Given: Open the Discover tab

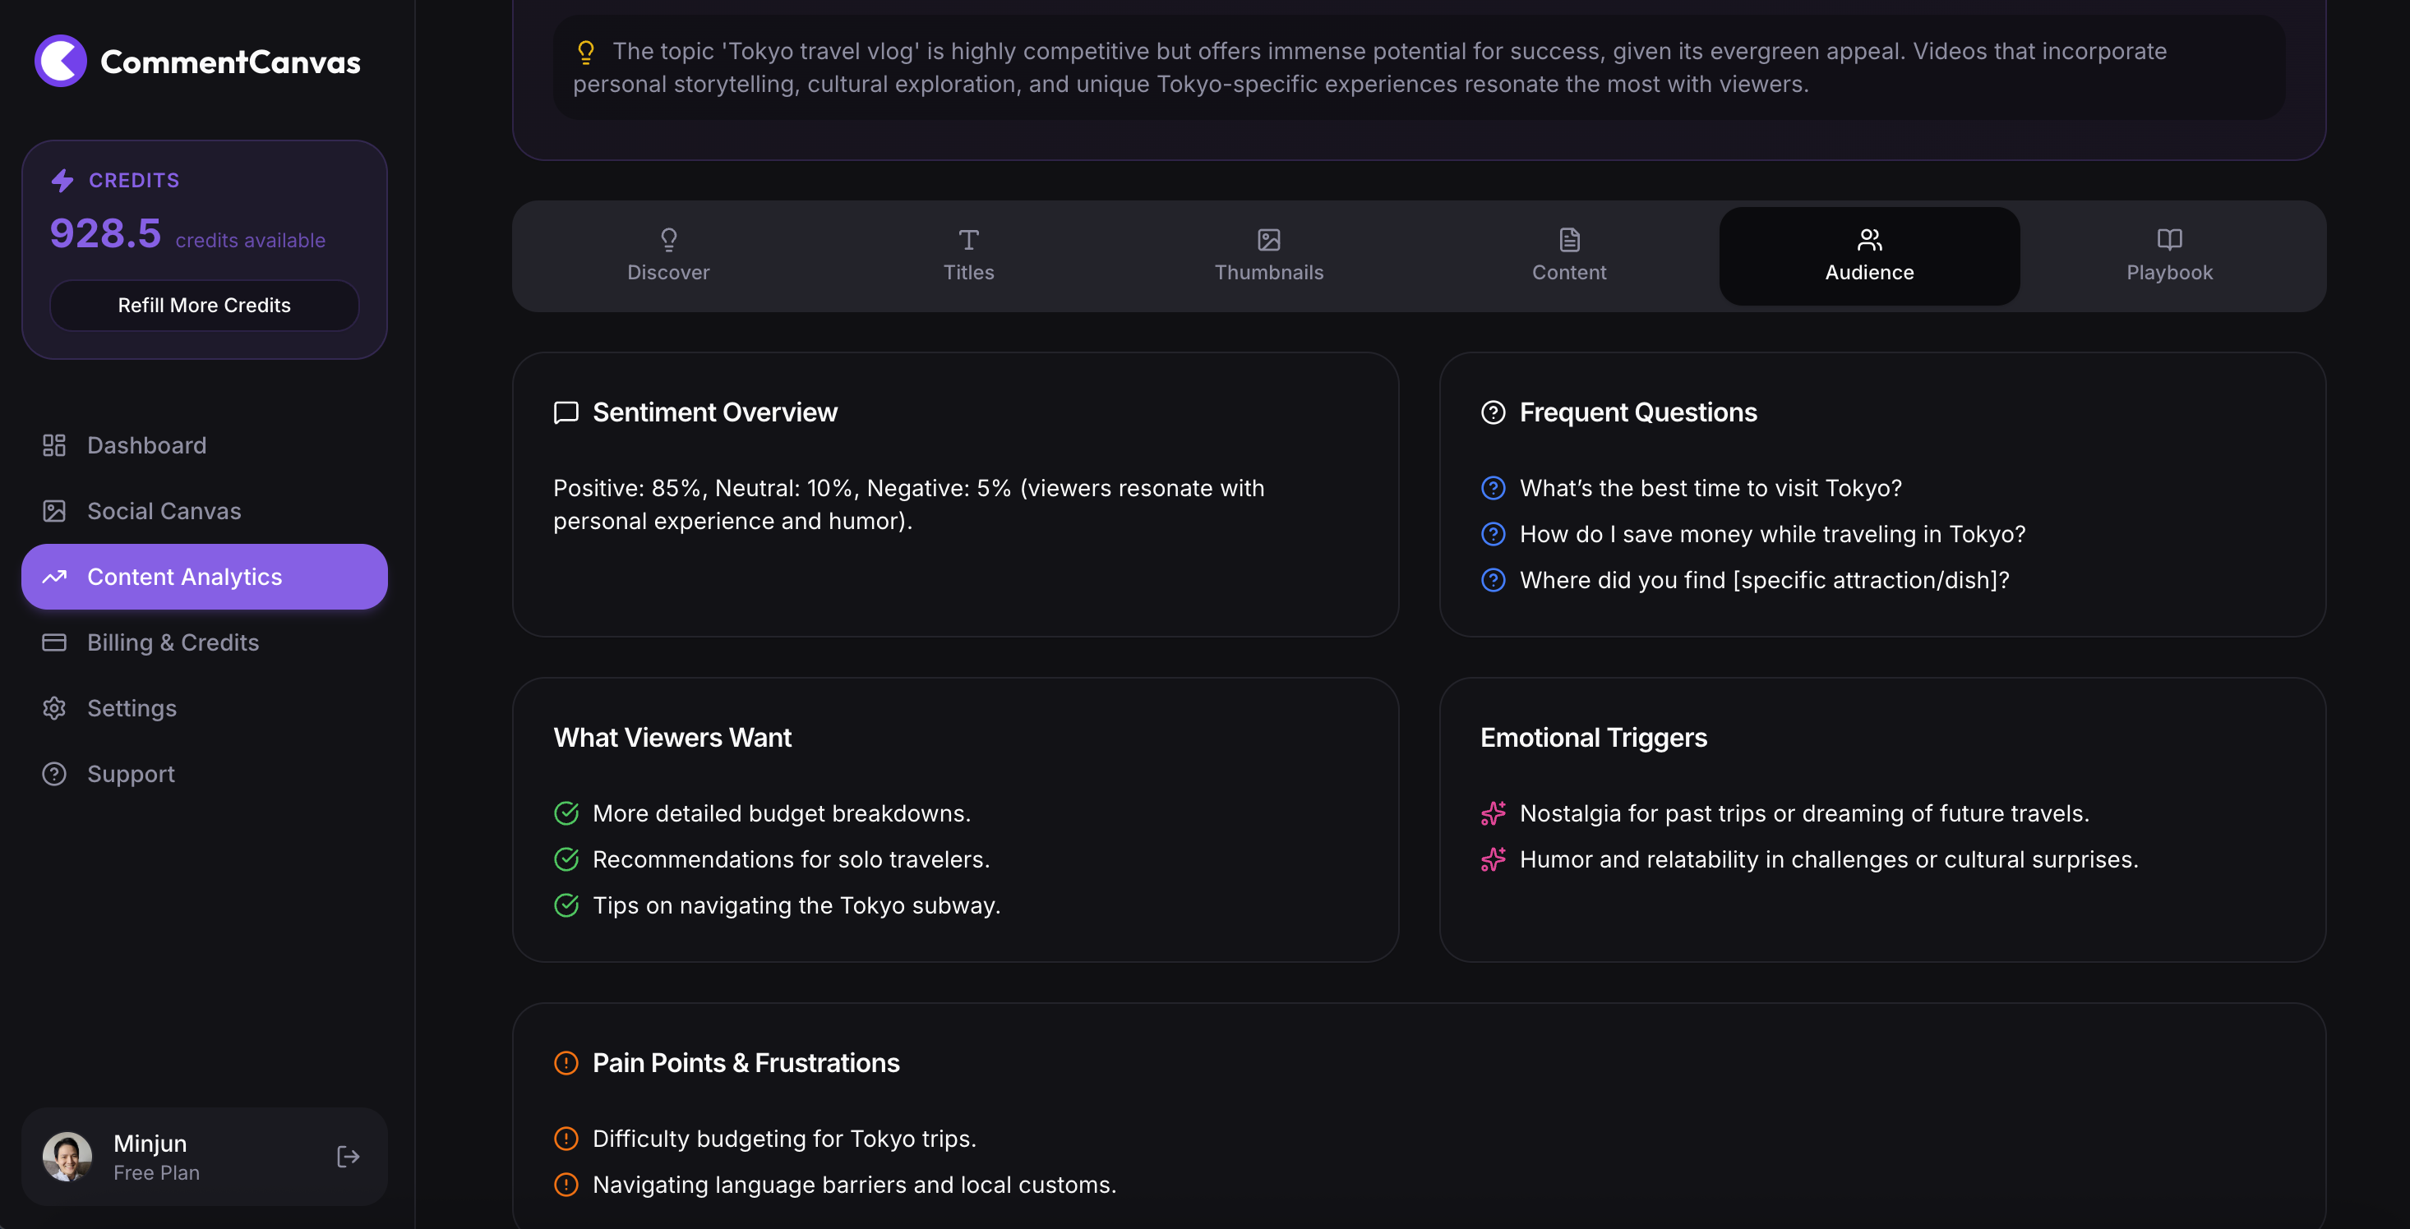Looking at the screenshot, I should pyautogui.click(x=668, y=256).
